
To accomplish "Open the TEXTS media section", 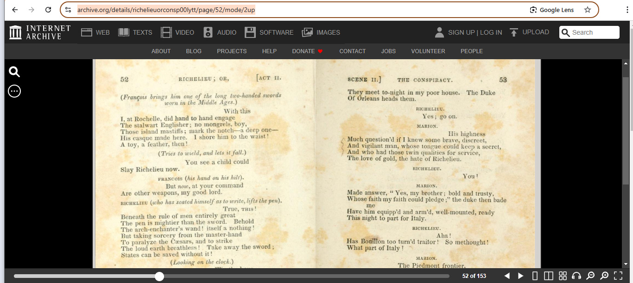I will tap(135, 32).
